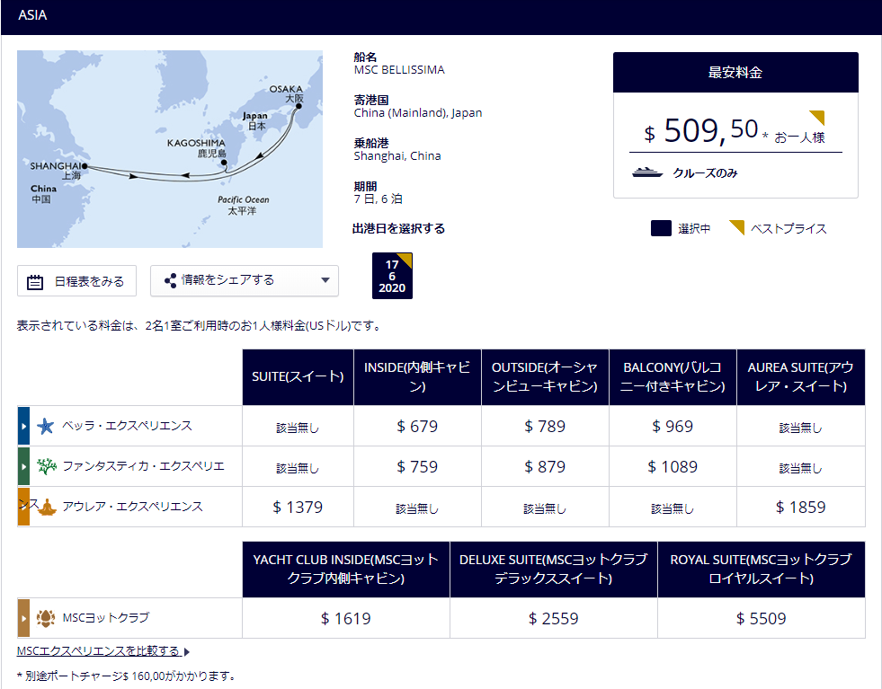Click the 出港日を選択する heading
This screenshot has width=882, height=689.
tap(399, 229)
